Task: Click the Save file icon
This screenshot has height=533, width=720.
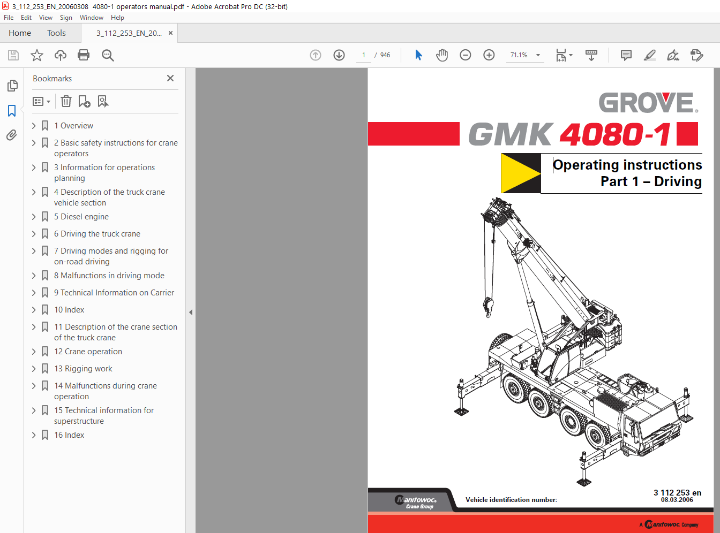Action: click(x=13, y=55)
